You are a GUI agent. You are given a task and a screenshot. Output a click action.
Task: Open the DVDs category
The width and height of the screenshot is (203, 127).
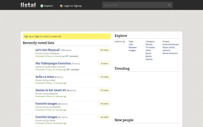coord(148,51)
